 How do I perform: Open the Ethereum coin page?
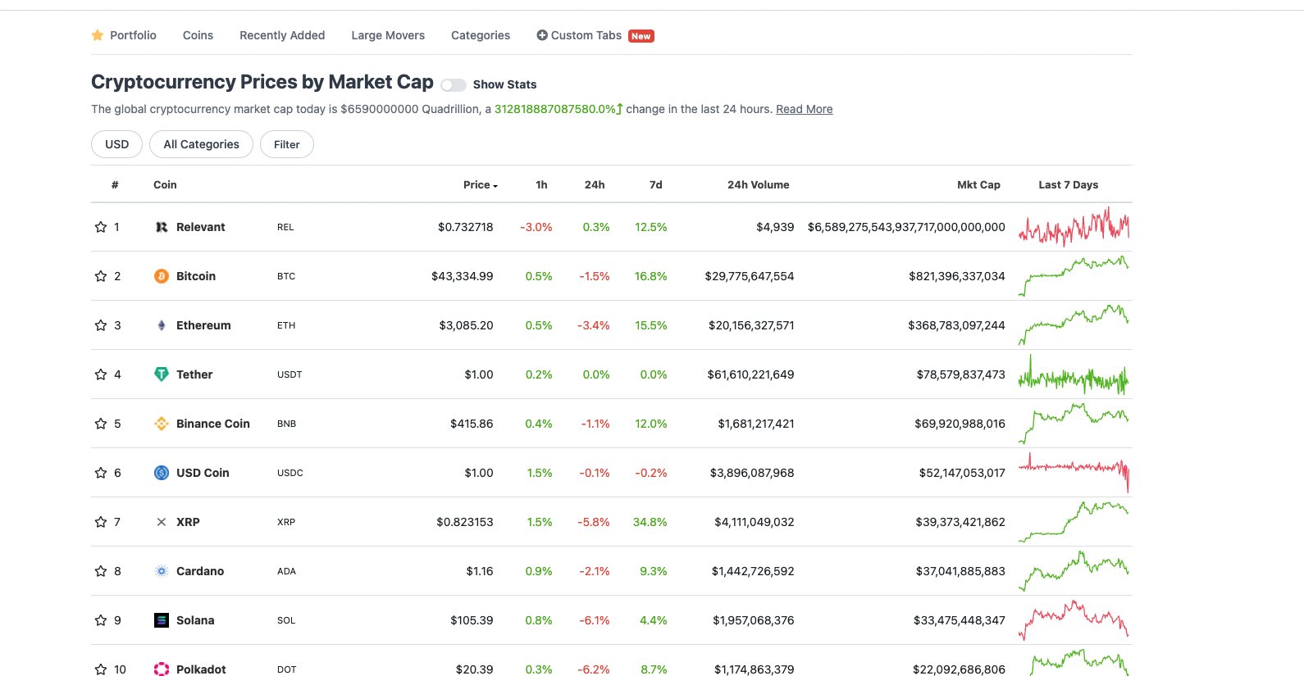click(203, 325)
